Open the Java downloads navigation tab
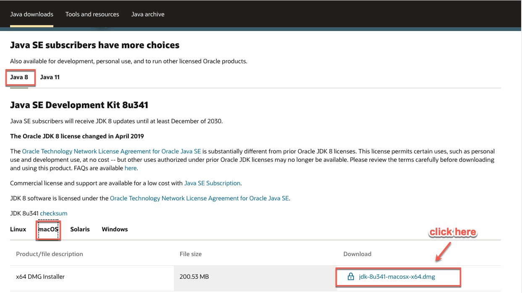This screenshot has height=293, width=522. (31, 14)
